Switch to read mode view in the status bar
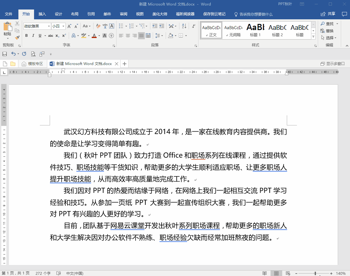Viewport: 350px width, 276px height. tap(264, 273)
